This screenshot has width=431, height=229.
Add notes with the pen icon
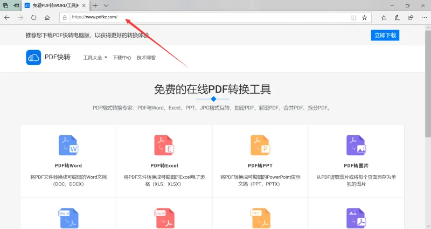tap(397, 18)
